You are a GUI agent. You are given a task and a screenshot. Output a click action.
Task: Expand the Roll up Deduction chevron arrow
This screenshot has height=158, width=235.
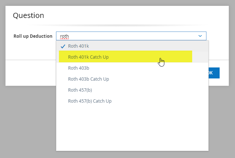[x=200, y=36]
